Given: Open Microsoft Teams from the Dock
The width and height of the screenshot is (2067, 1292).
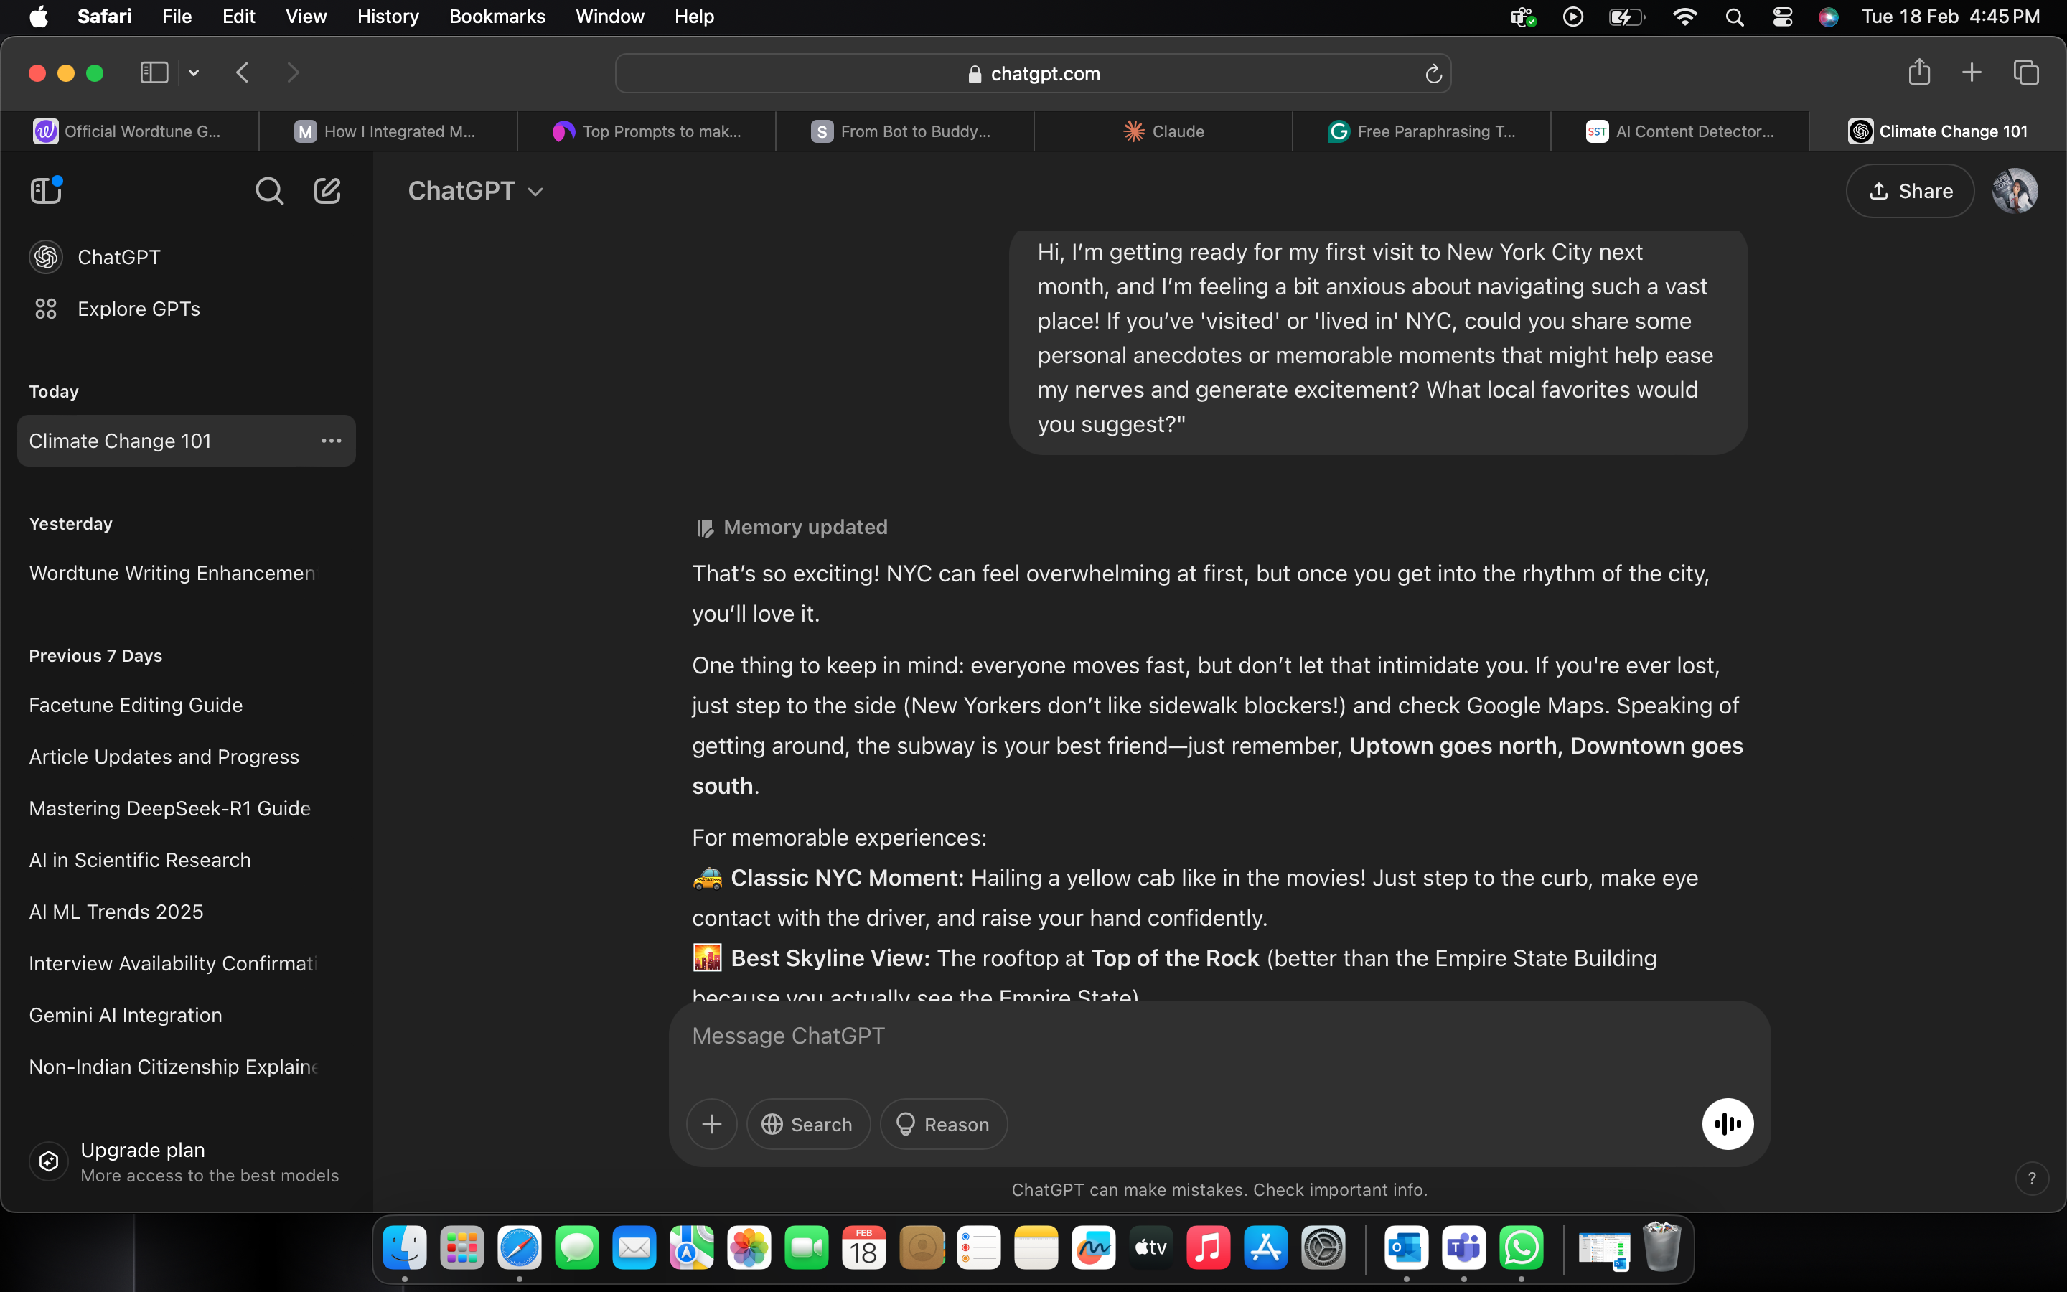Looking at the screenshot, I should (x=1464, y=1248).
